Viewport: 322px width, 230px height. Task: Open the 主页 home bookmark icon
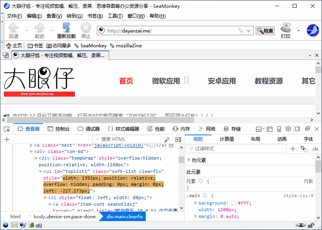pyautogui.click(x=14, y=46)
